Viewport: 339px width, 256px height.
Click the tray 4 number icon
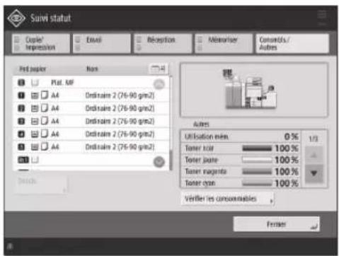coord(21,134)
